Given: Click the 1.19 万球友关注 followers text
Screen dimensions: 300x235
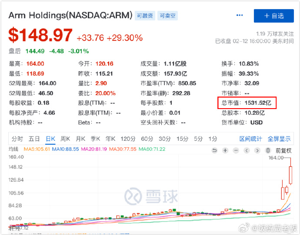Looking at the screenshot, I should click(x=275, y=34).
